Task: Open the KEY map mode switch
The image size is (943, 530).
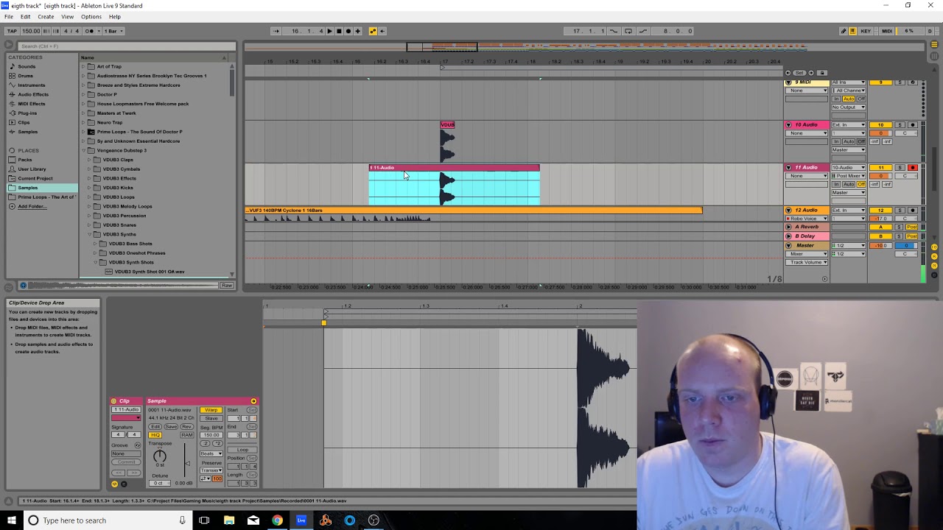Action: [866, 31]
